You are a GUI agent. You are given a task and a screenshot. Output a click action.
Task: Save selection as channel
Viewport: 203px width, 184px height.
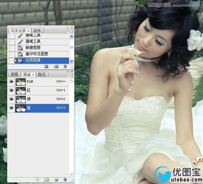(x=46, y=180)
